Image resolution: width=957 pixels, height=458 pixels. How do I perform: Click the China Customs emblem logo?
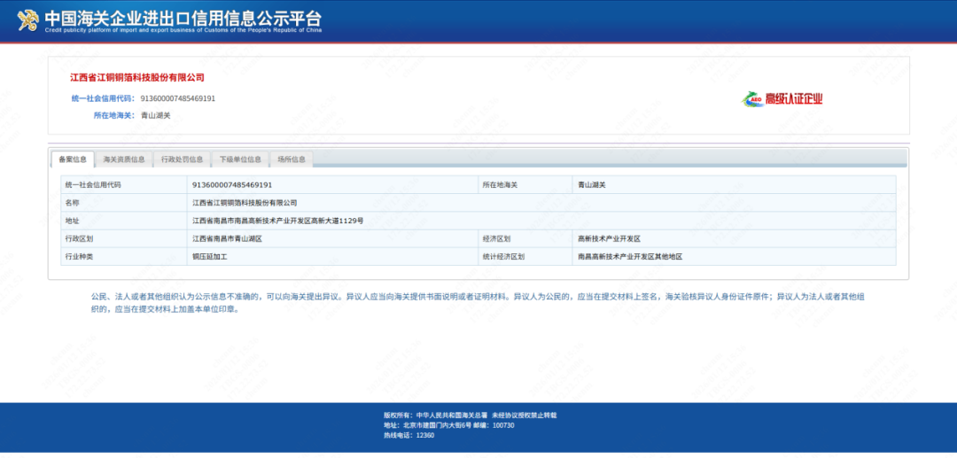(x=27, y=21)
